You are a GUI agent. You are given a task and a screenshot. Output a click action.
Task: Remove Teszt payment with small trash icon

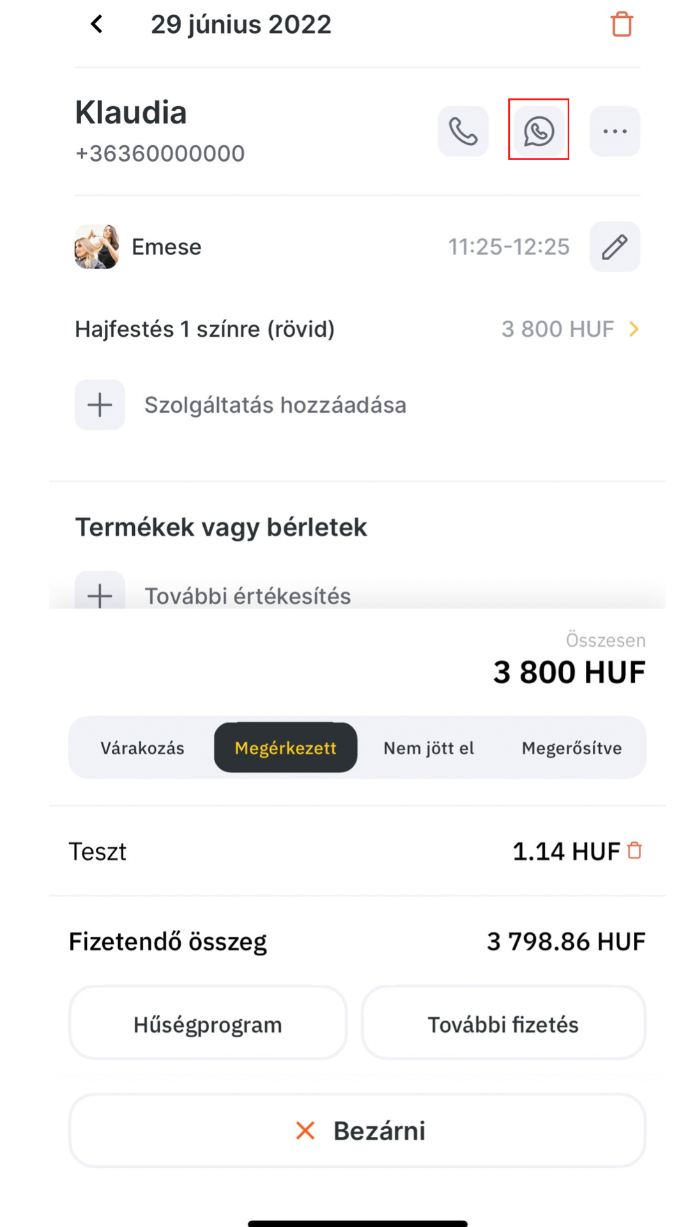coord(634,851)
